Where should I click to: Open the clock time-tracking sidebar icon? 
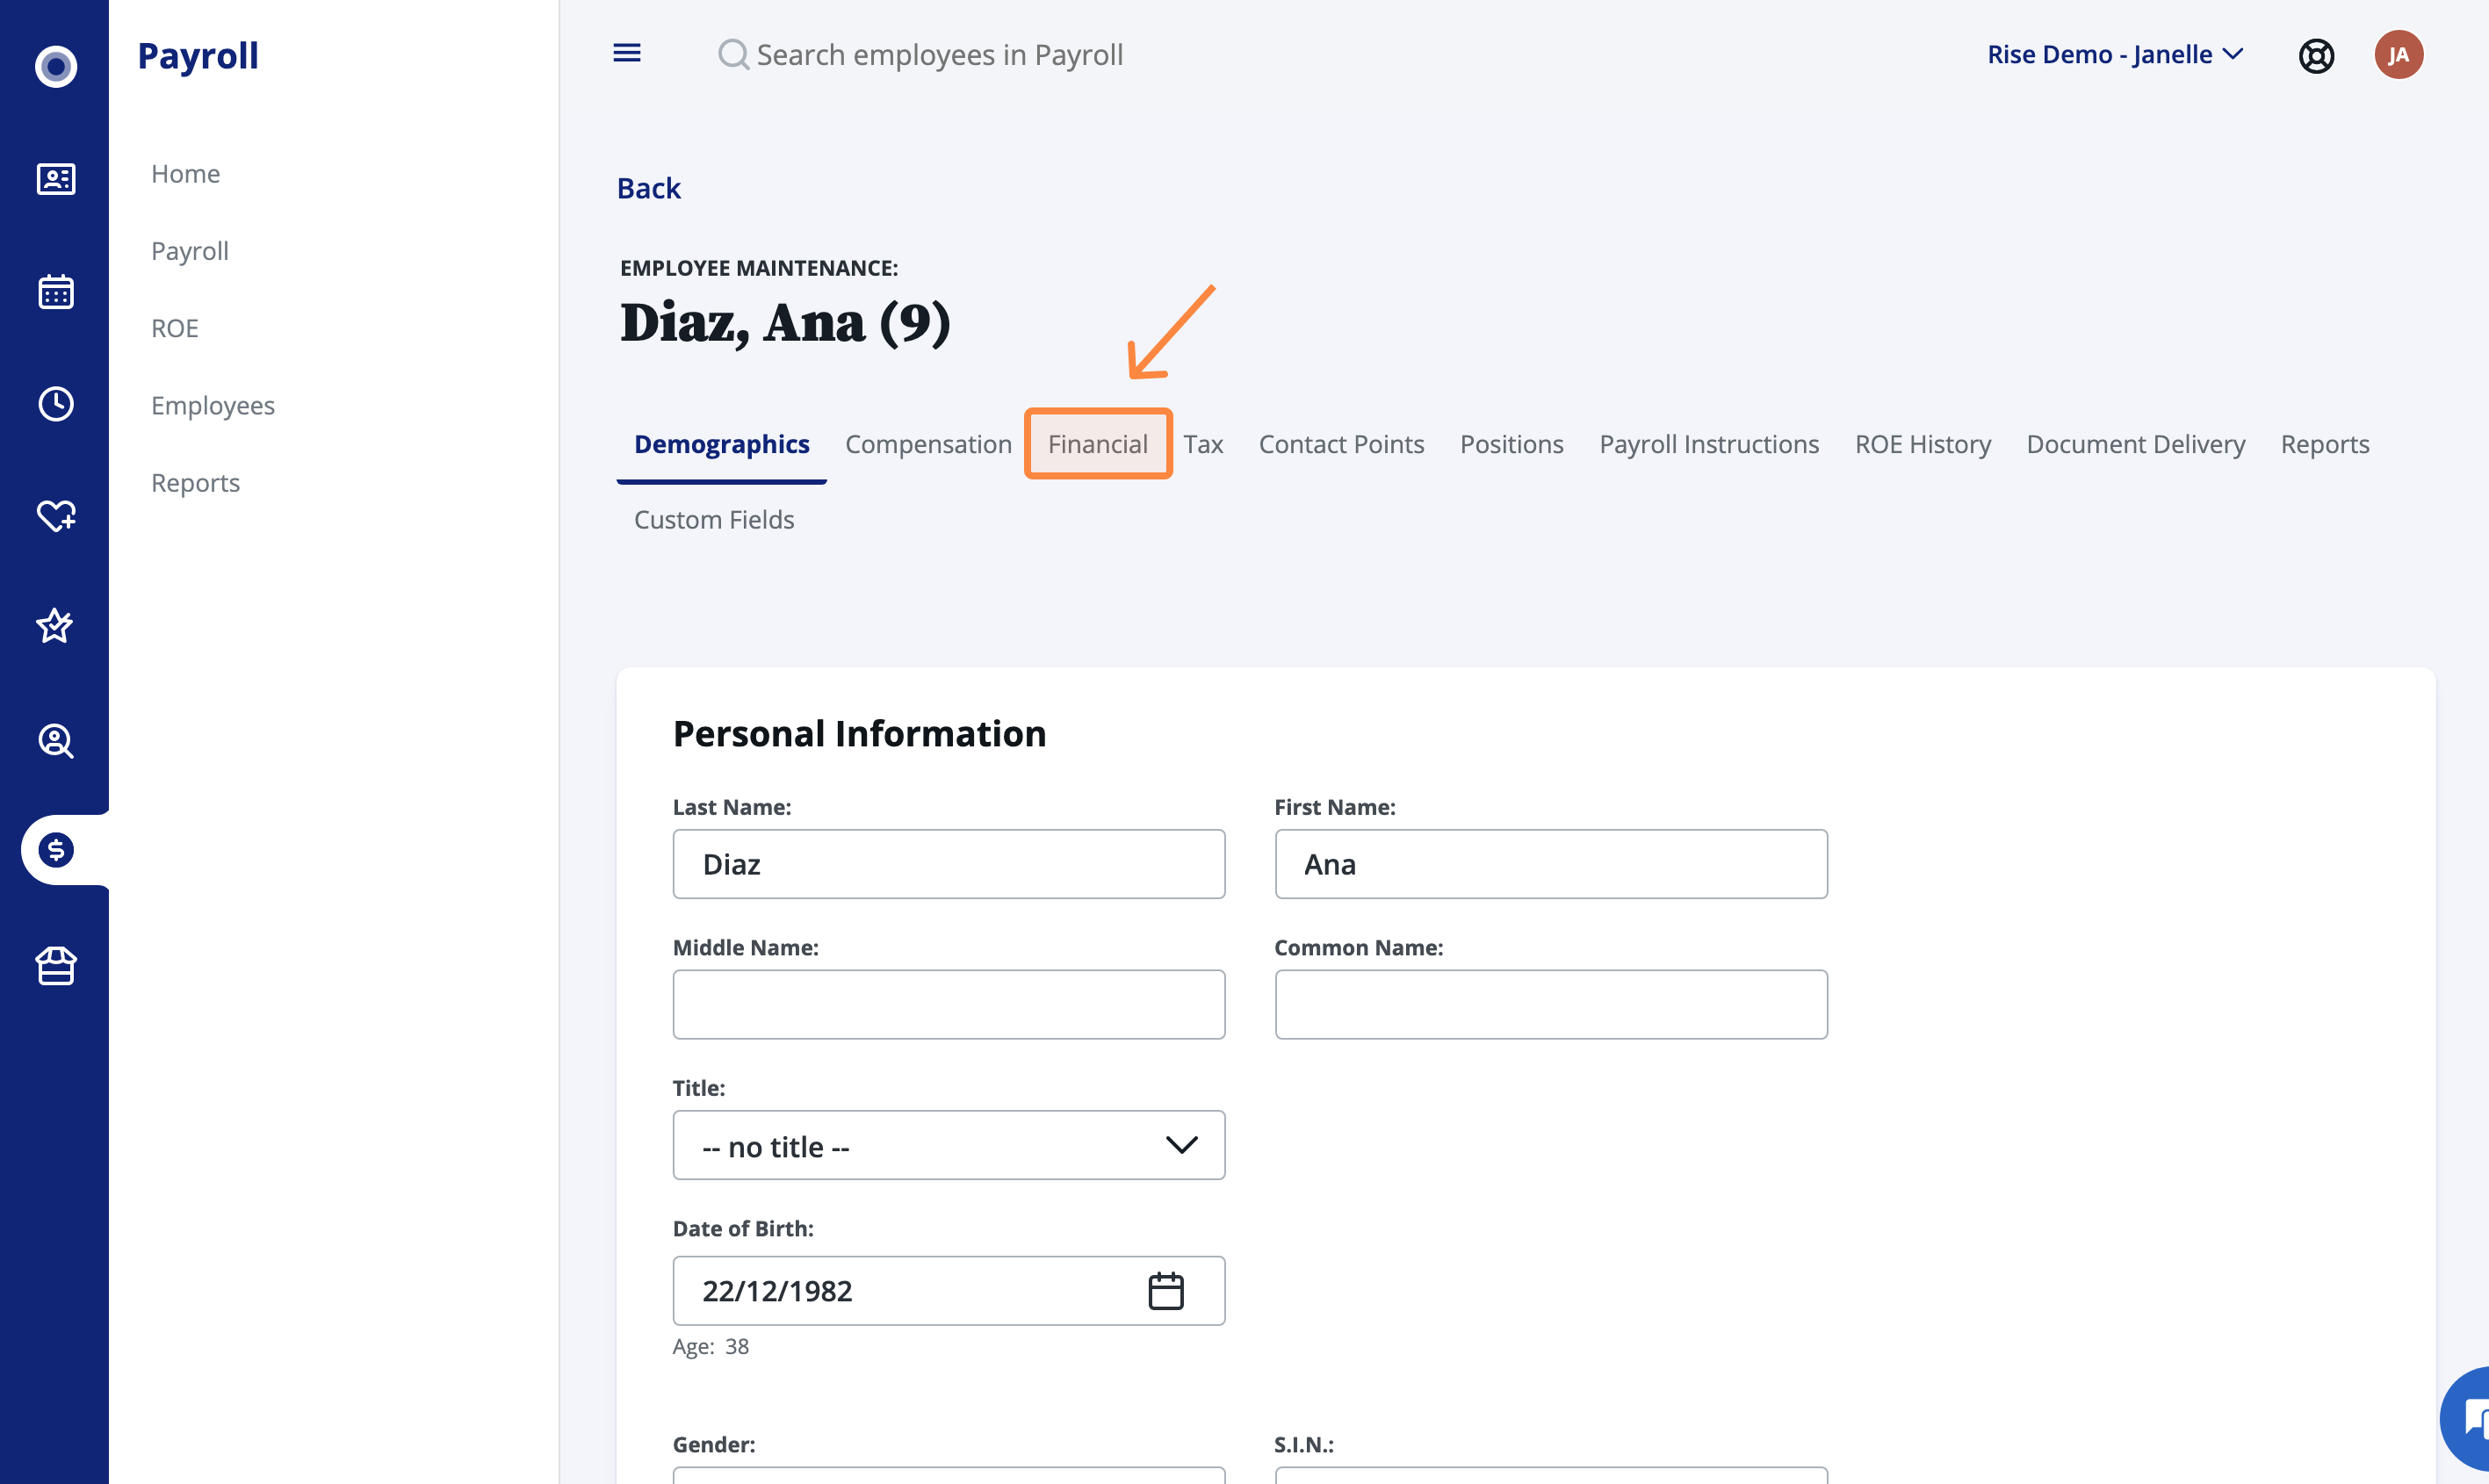click(x=56, y=404)
